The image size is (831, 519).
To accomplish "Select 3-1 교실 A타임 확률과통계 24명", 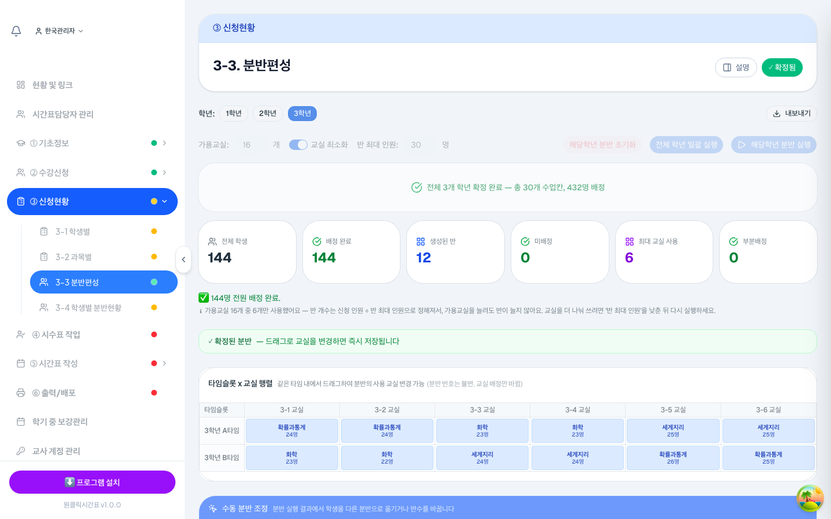I will [x=292, y=431].
